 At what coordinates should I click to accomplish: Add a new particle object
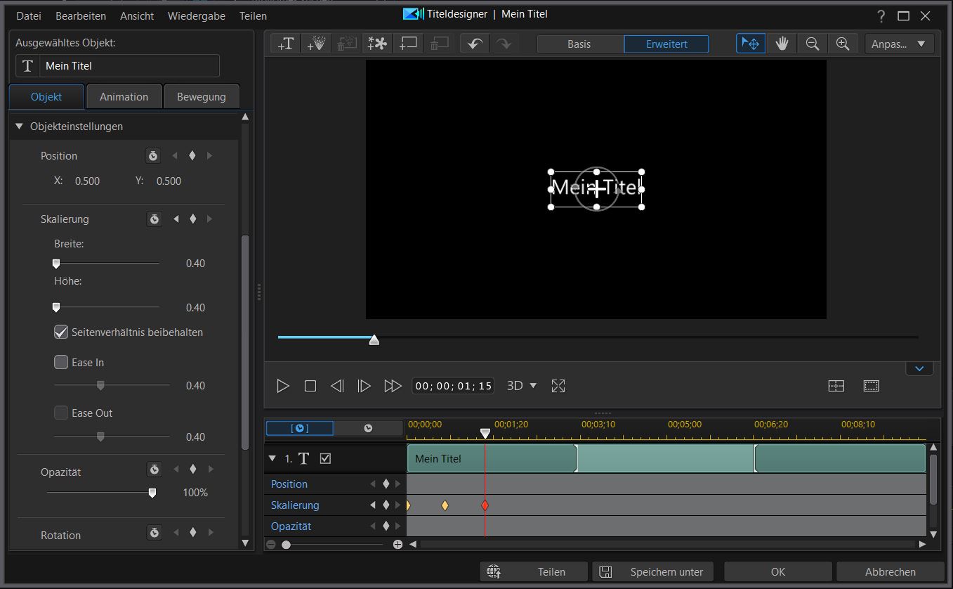pos(316,43)
